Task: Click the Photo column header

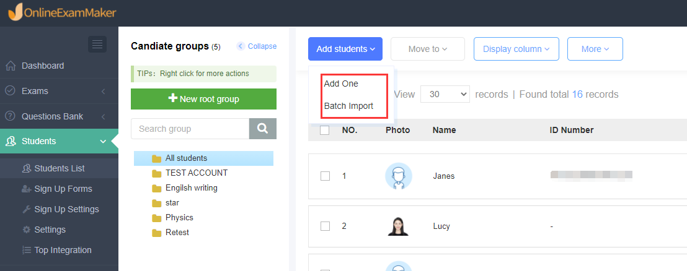Action: tap(398, 130)
